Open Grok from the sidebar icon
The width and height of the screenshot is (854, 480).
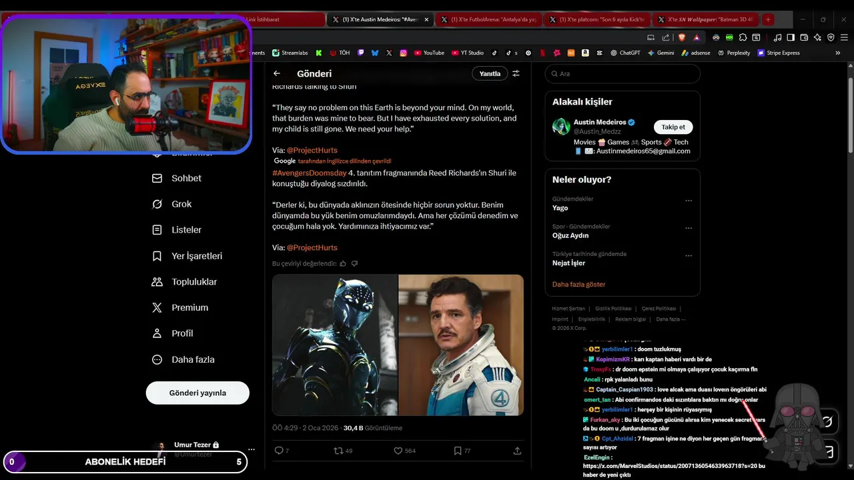click(x=157, y=204)
